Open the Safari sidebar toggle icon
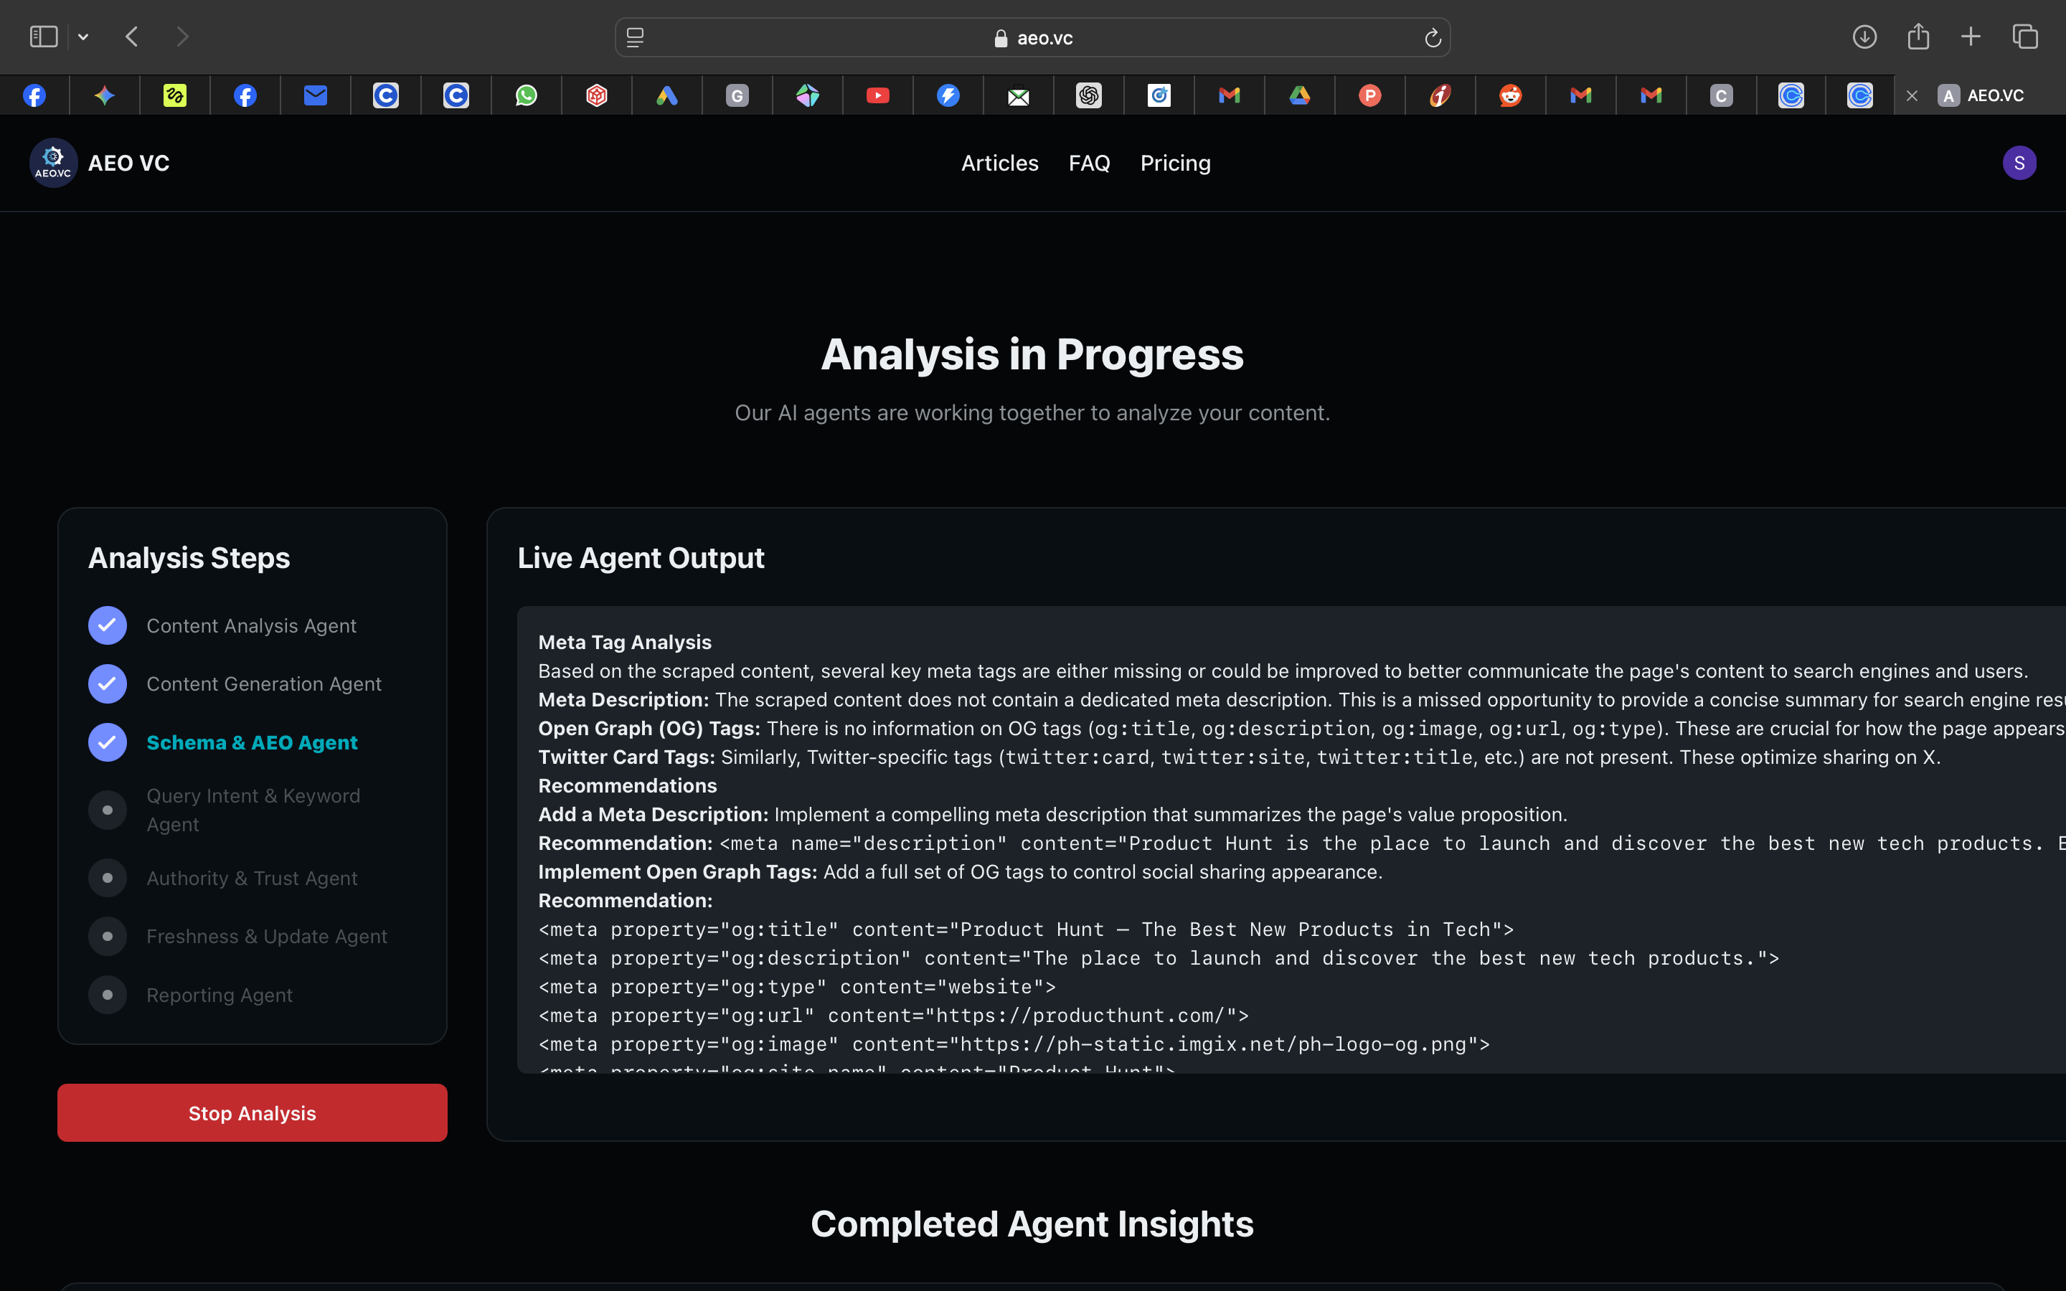The width and height of the screenshot is (2066, 1291). point(44,37)
